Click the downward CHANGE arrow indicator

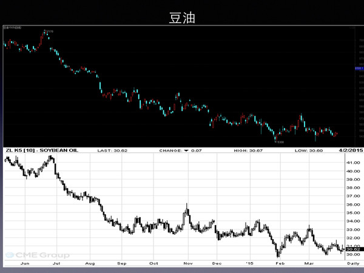click(186, 150)
